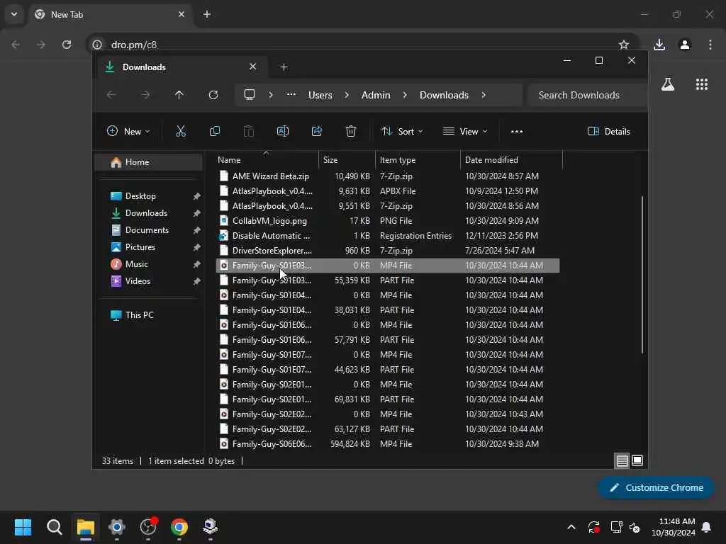Click the chevron right after the PC icon in breadcrumb
This screenshot has height=544, width=726.
(271, 95)
